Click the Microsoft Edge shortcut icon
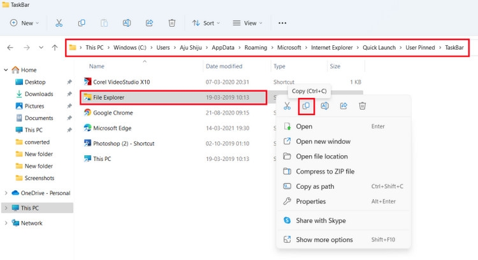Viewport: 478px width, 260px height. point(87,128)
